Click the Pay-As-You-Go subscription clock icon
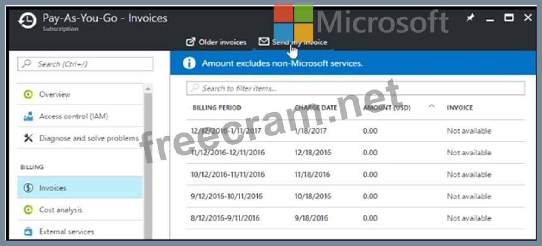Viewport: 542px width, 246px height. pos(27,22)
